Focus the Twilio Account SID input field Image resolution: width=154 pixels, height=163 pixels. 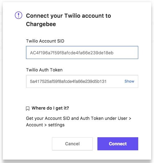pyautogui.click(x=82, y=52)
